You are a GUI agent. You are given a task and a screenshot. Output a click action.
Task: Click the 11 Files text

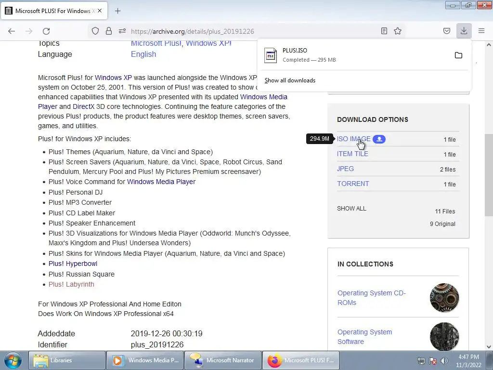[x=445, y=211]
